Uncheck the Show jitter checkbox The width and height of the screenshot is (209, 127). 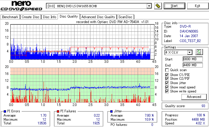click(x=167, y=83)
